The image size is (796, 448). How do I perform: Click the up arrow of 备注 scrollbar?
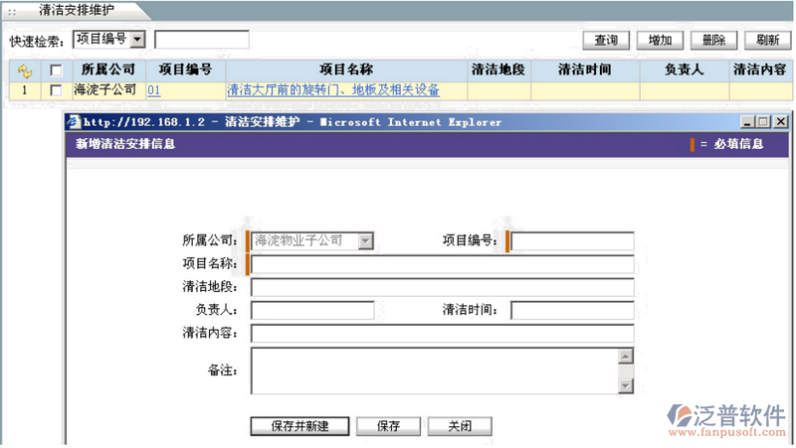(625, 356)
